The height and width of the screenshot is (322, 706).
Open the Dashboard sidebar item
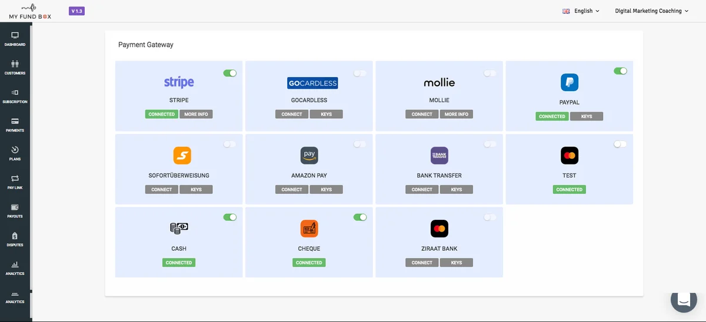coord(15,39)
